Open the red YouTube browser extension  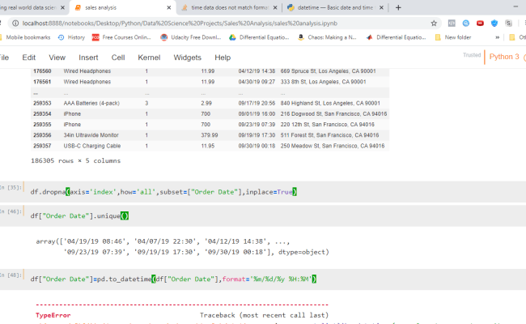tap(480, 23)
